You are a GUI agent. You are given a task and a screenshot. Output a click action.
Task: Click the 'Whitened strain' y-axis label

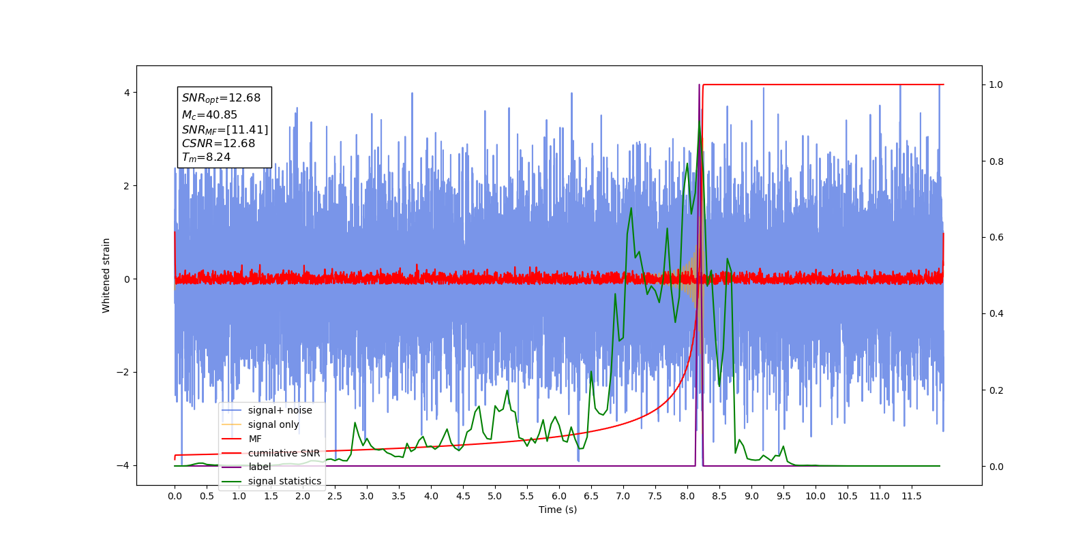pos(106,275)
